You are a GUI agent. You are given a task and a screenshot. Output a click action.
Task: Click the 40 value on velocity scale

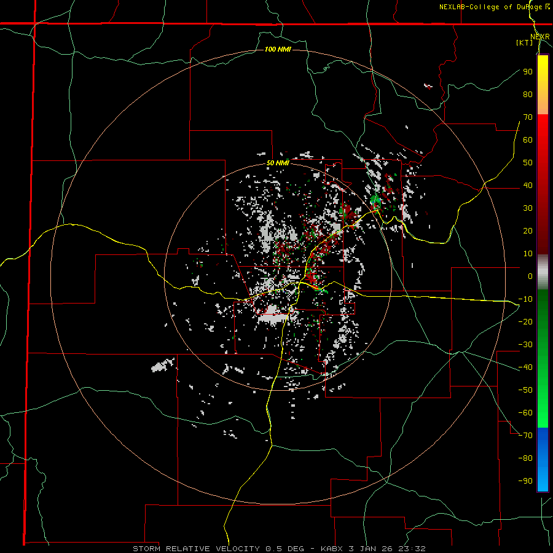pos(528,185)
